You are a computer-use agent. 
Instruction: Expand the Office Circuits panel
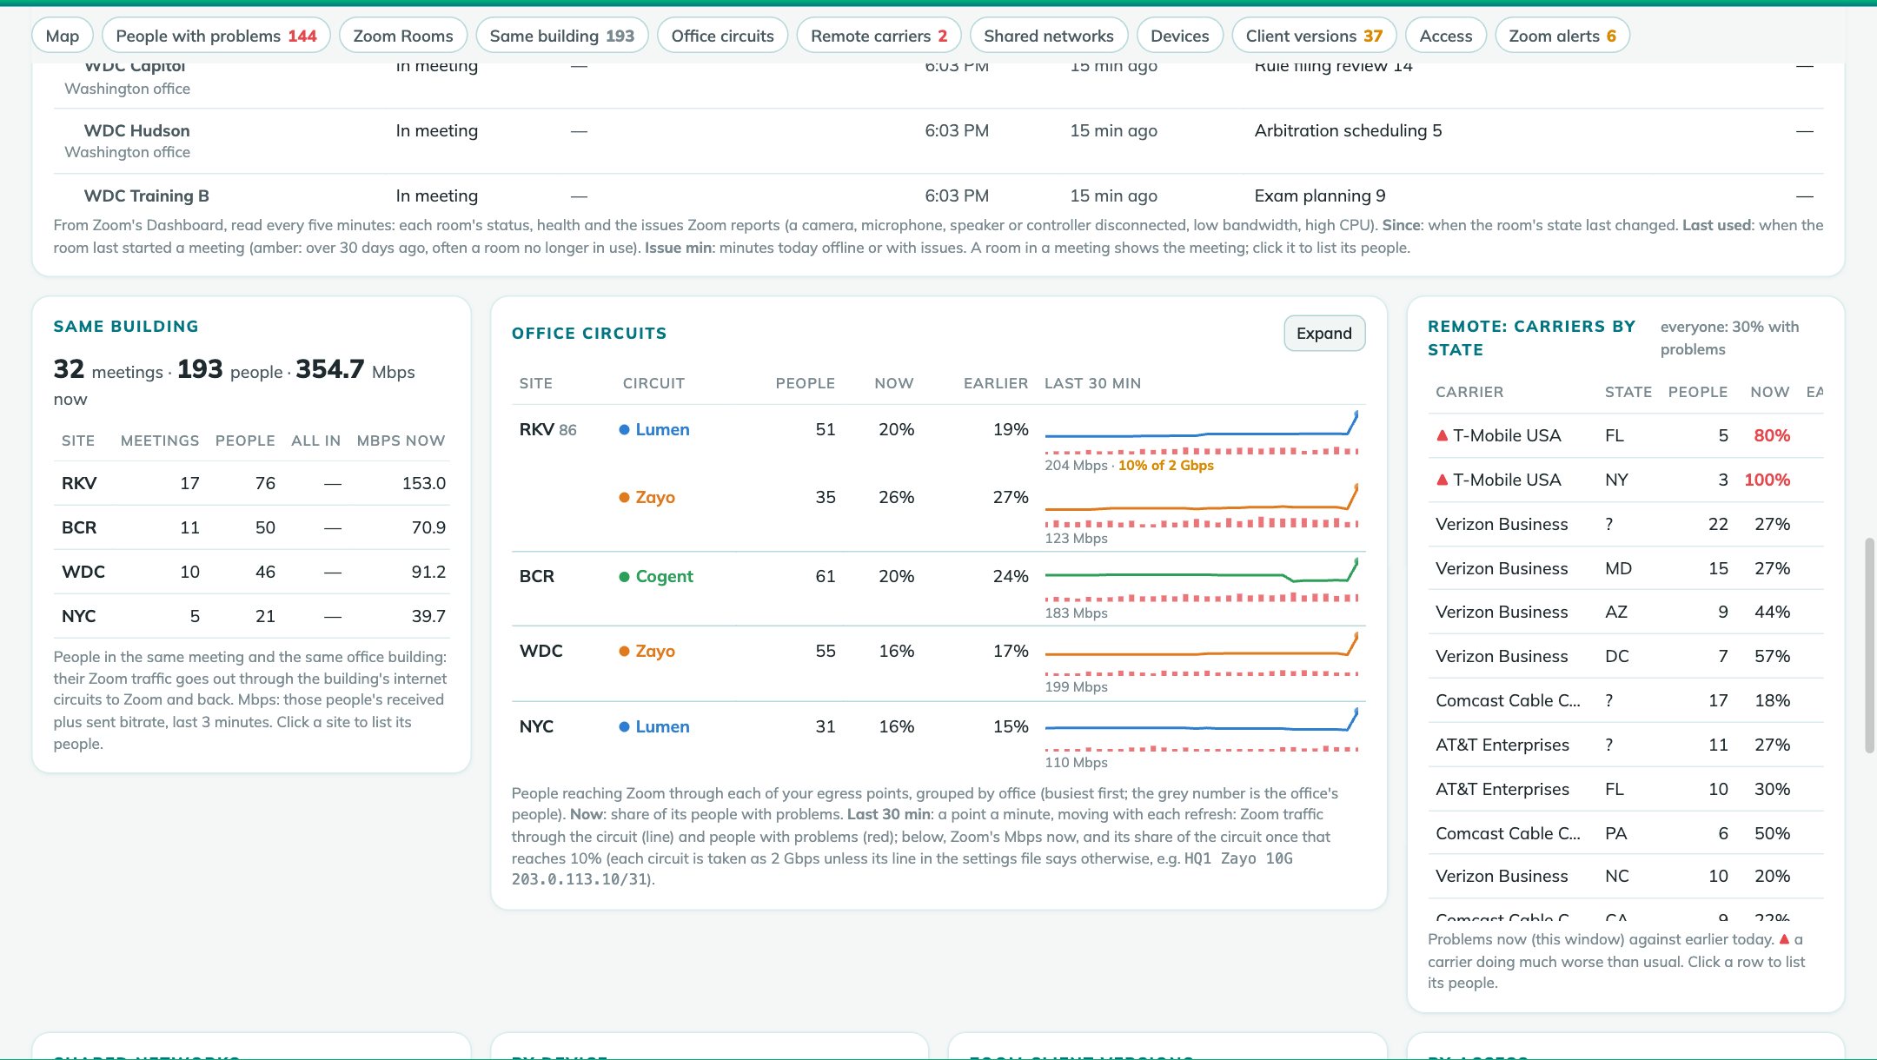(1324, 333)
